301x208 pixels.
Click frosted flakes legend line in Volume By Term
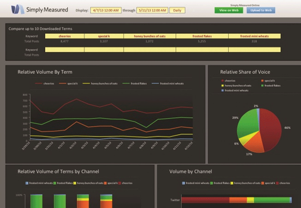pyautogui.click(x=126, y=83)
